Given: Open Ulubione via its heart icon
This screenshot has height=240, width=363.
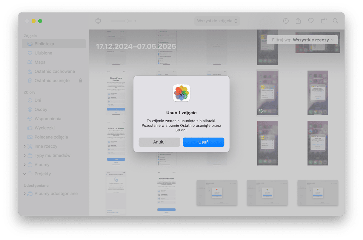Looking at the screenshot, I should coord(30,53).
